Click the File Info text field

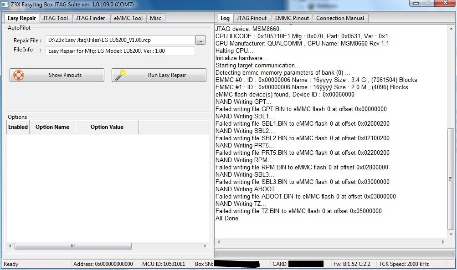120,51
